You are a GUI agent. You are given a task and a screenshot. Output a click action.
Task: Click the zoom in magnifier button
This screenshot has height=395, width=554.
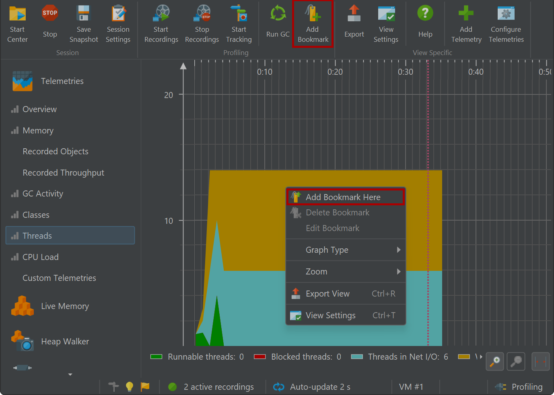(495, 361)
